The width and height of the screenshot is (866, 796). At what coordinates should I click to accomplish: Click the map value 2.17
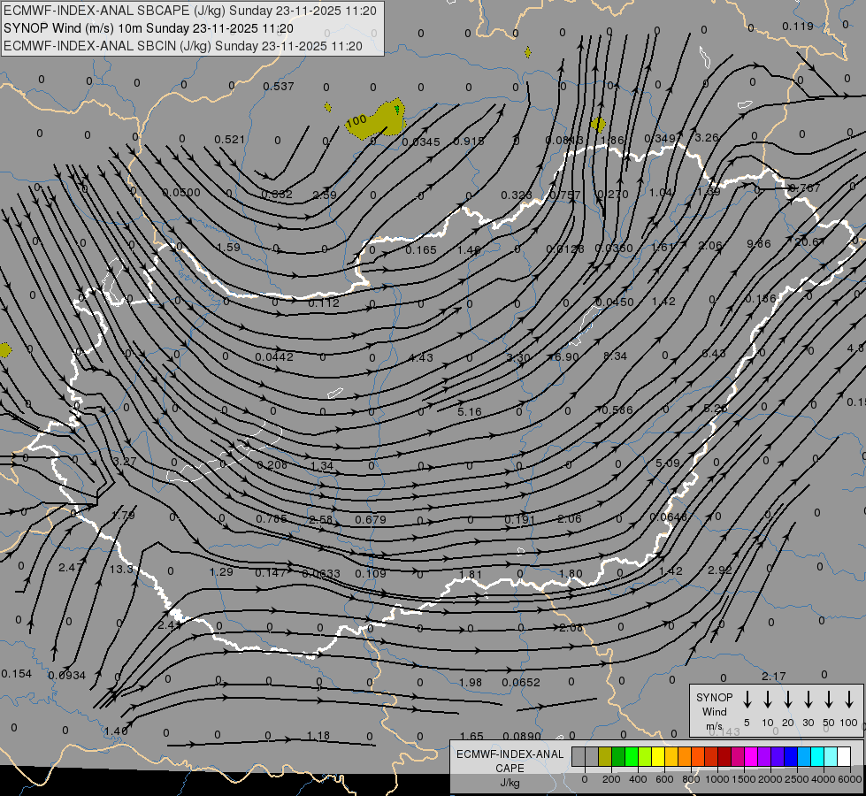(773, 676)
